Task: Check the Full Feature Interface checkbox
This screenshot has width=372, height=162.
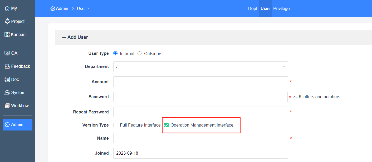Action: (x=116, y=125)
